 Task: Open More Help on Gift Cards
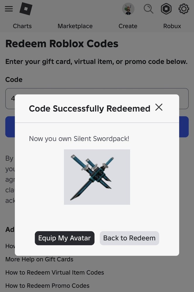click(39, 259)
